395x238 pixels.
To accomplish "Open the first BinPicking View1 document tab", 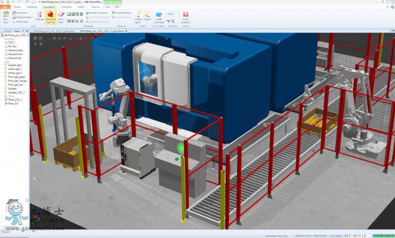I will (54, 31).
